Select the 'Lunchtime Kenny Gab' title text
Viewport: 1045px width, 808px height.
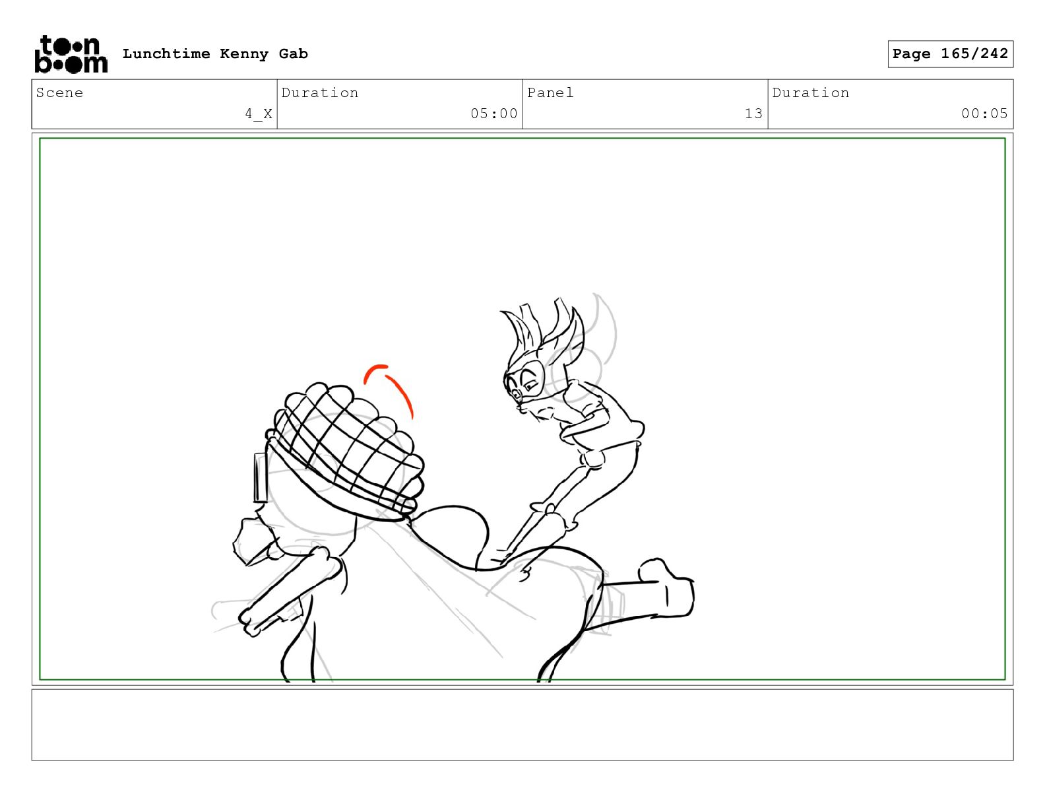pyautogui.click(x=215, y=54)
